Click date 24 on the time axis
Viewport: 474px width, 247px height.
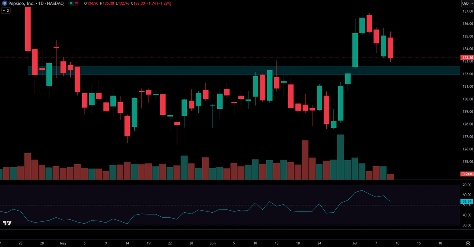320,243
